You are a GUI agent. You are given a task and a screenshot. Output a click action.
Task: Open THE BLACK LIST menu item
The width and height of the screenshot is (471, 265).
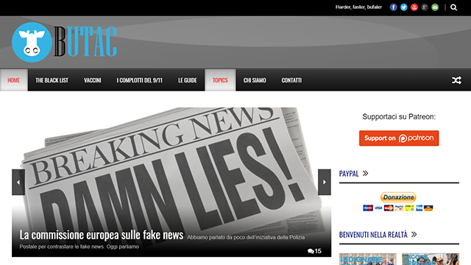coord(52,80)
